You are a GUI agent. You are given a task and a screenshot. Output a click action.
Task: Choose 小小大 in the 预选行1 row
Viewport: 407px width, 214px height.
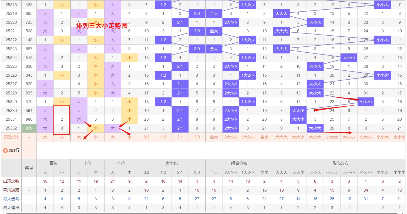(383, 137)
